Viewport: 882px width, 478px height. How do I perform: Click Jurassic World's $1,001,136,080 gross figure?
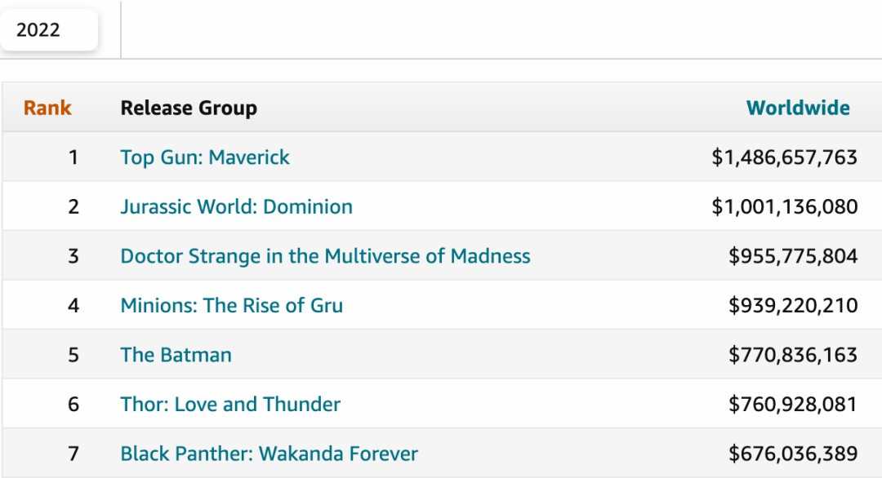pos(784,206)
